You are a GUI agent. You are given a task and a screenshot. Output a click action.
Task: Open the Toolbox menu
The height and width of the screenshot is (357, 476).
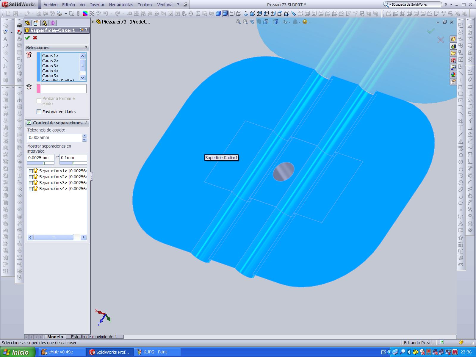pyautogui.click(x=145, y=5)
